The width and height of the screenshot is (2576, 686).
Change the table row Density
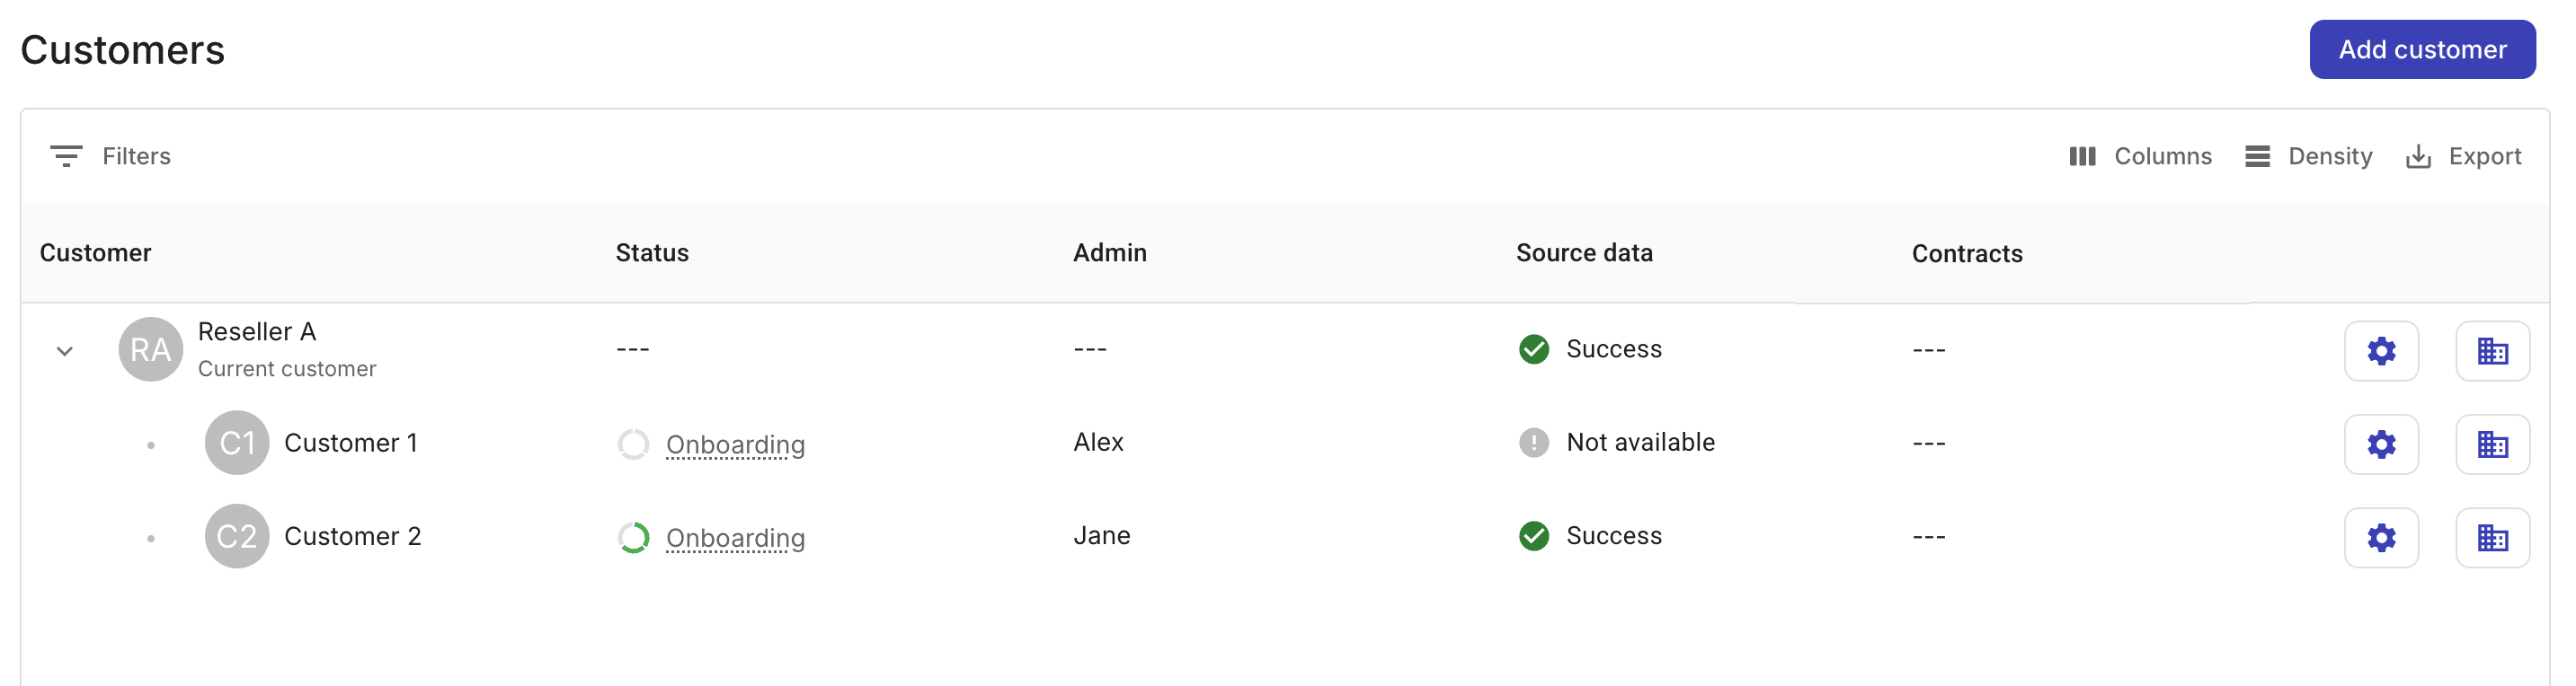point(2308,155)
